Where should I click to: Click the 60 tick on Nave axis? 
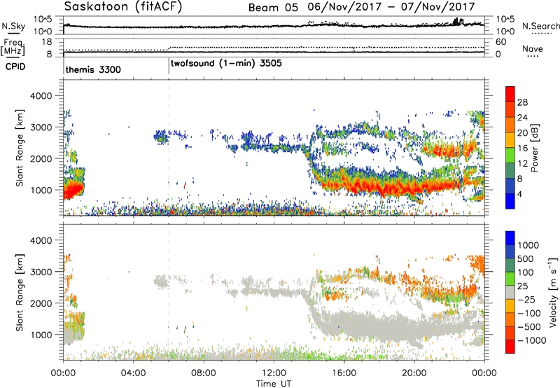coord(500,42)
